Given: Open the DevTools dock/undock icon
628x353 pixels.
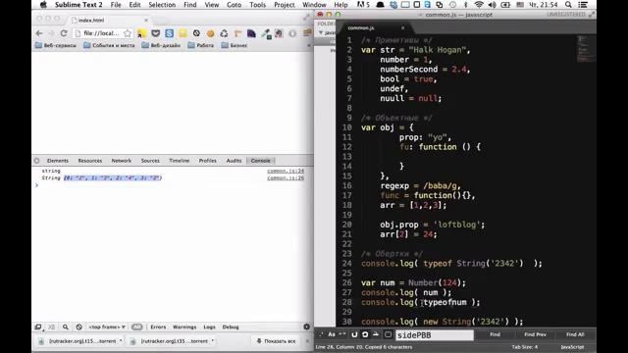Looking at the screenshot, I should [38, 327].
